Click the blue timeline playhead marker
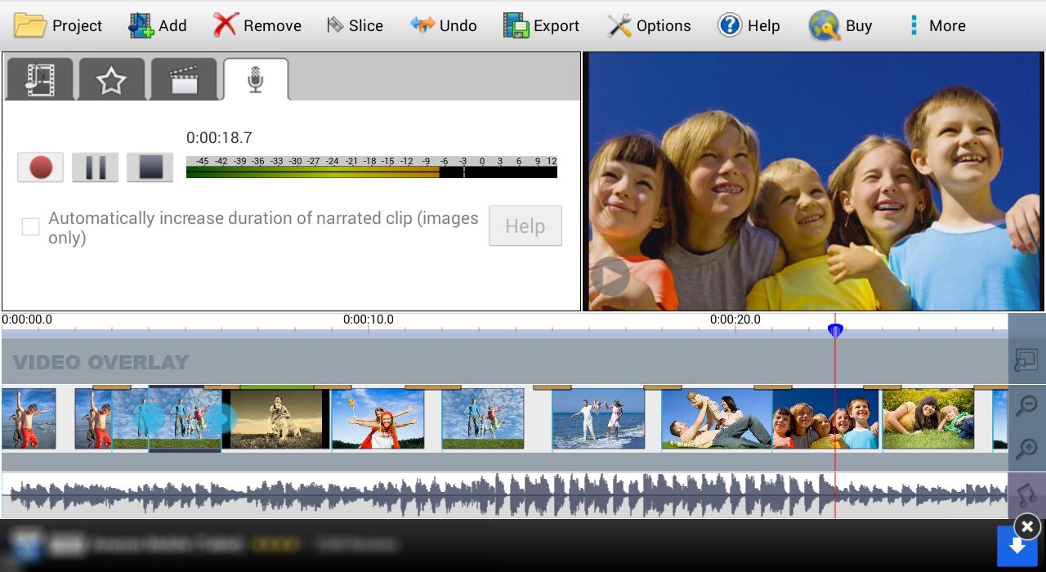This screenshot has height=572, width=1046. pos(834,330)
